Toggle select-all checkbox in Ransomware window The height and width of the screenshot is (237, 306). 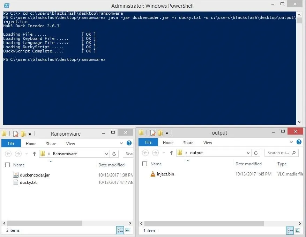point(7,165)
